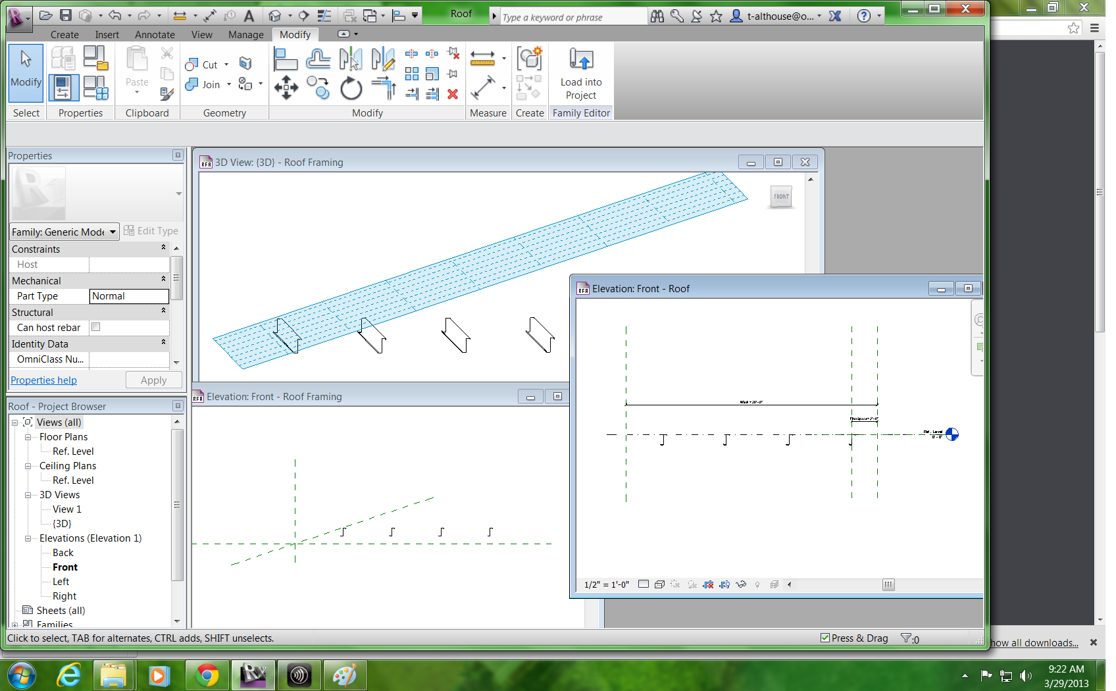Open the Cut geometry dropdown arrow
The width and height of the screenshot is (1116, 691).
(226, 64)
